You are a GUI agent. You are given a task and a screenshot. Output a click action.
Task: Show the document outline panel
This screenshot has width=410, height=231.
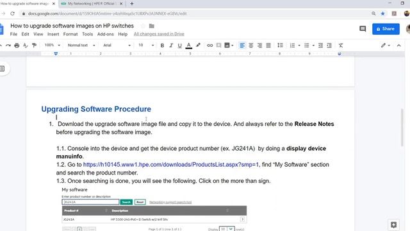click(3, 69)
